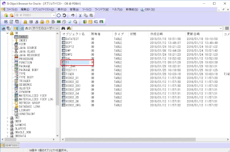Image resolution: width=230 pixels, height=152 pixels.
Task: Click the commit circle icon
Action: point(59,15)
